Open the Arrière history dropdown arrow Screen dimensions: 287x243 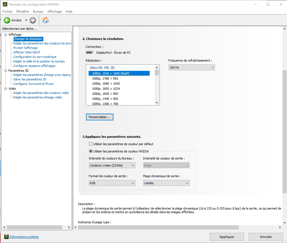(26, 20)
